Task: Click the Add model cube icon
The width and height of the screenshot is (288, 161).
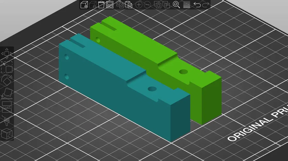Action: (84, 5)
